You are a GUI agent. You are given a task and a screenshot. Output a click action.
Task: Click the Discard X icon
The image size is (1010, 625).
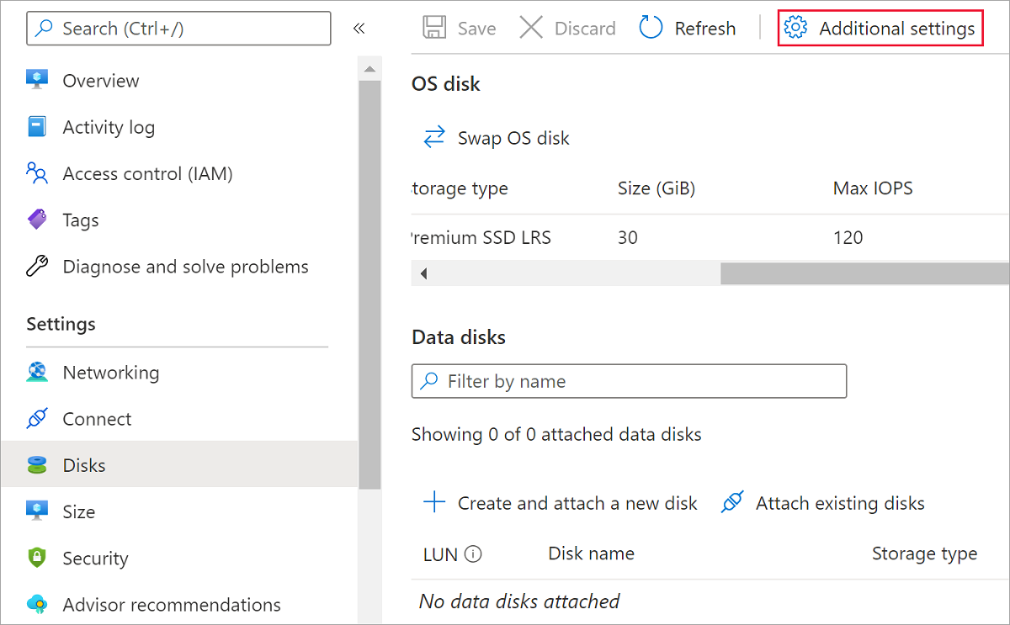(x=531, y=27)
